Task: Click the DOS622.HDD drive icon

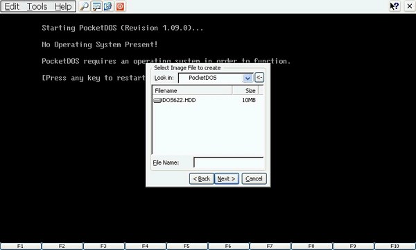Action: [x=157, y=100]
